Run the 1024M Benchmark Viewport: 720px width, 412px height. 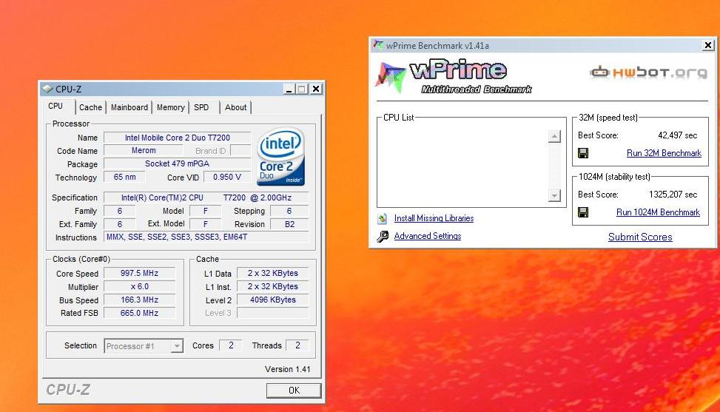point(658,212)
